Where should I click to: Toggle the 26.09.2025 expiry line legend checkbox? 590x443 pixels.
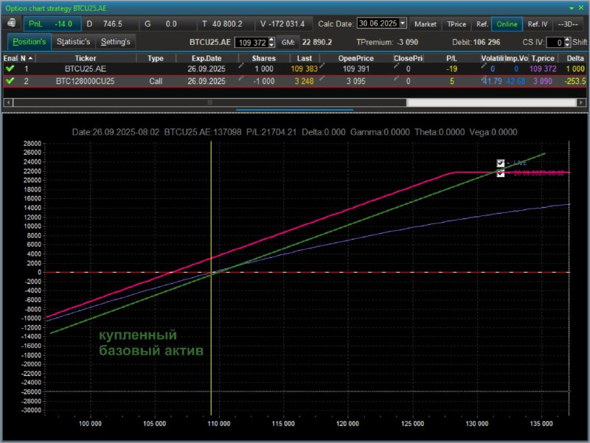[x=501, y=173]
